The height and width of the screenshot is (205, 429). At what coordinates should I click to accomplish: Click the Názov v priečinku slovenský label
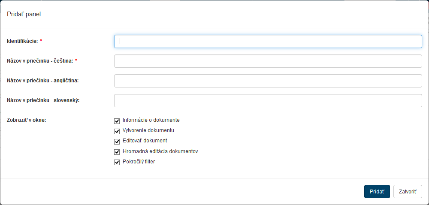pos(43,100)
